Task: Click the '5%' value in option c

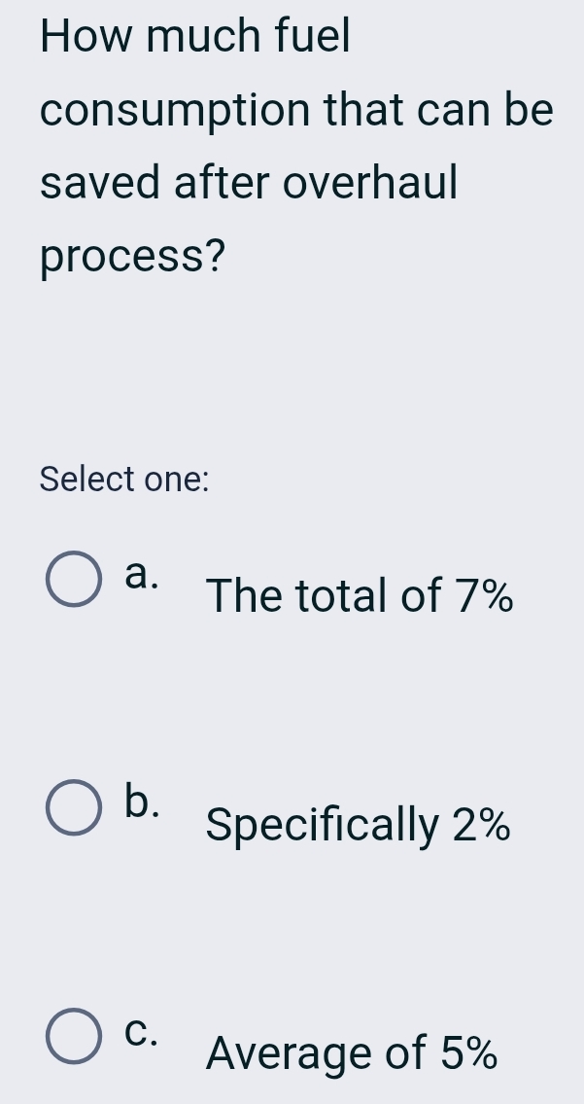Action: tap(469, 1052)
